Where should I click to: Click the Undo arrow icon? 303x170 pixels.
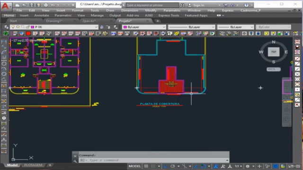pos(53,5)
